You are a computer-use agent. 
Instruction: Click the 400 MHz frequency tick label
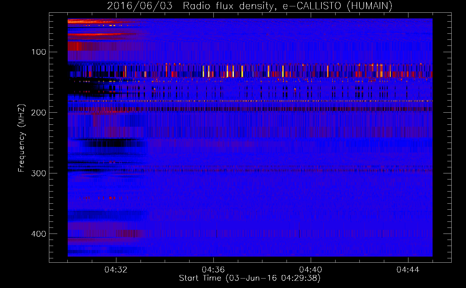[x=39, y=234]
